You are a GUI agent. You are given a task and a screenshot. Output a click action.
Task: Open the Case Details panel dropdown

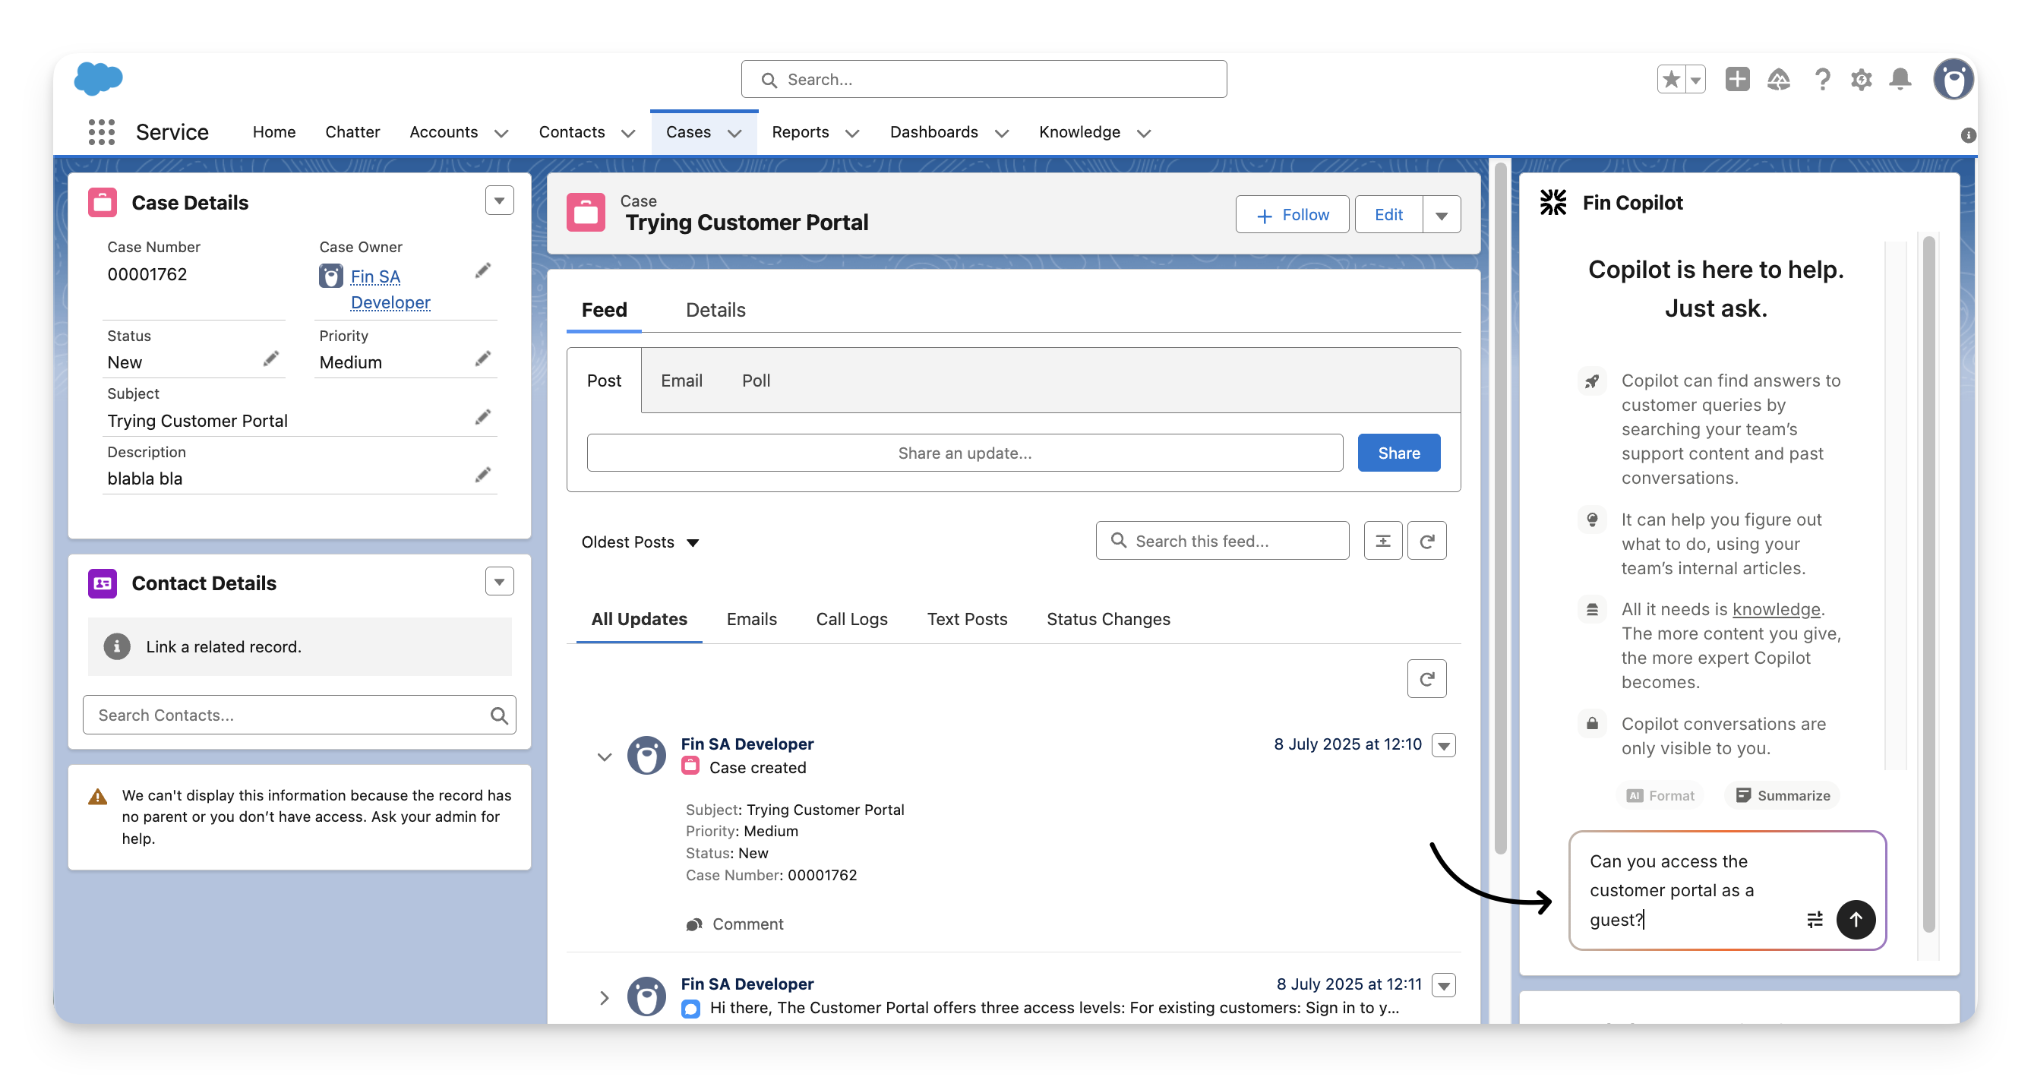[499, 201]
